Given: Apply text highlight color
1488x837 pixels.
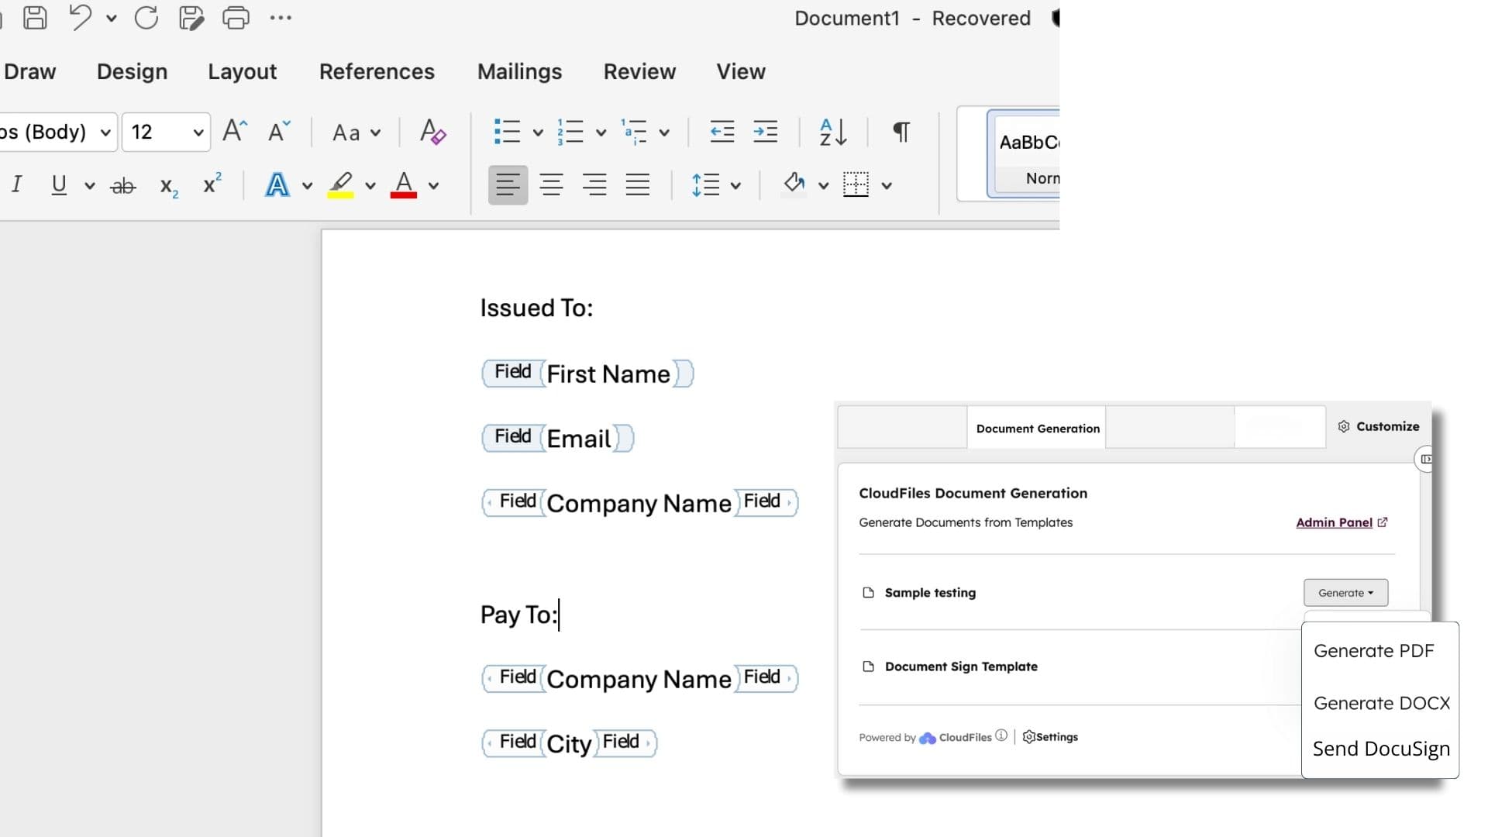Looking at the screenshot, I should [341, 184].
